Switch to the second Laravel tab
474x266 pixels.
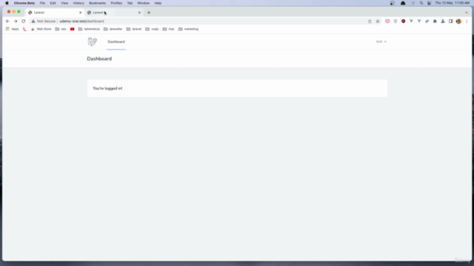pyautogui.click(x=113, y=13)
